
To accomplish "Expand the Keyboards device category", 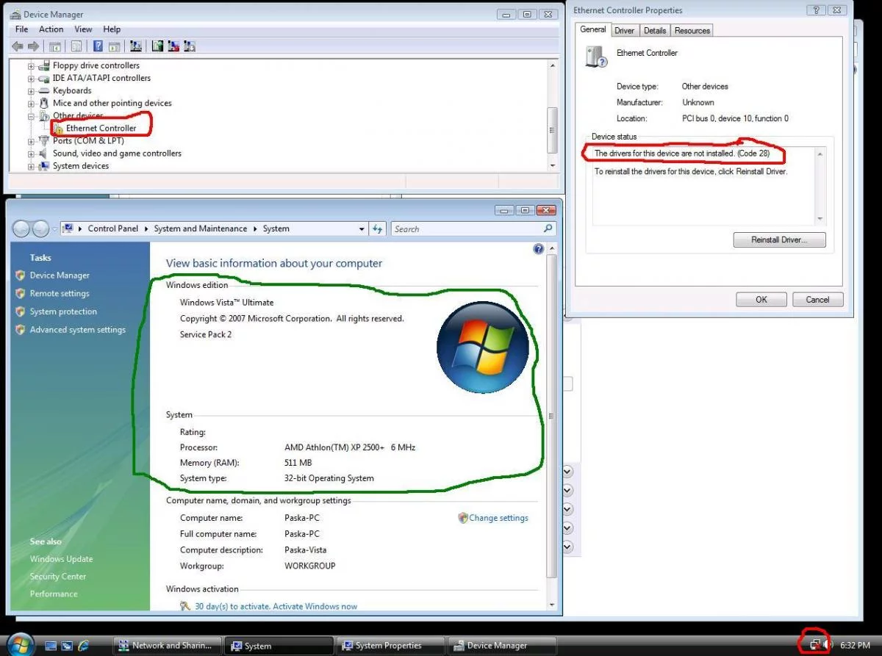I will pos(32,91).
